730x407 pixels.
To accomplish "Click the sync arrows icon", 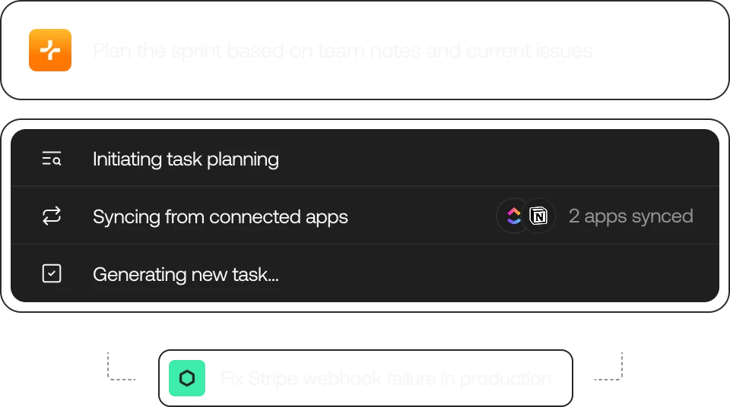I will (x=51, y=216).
